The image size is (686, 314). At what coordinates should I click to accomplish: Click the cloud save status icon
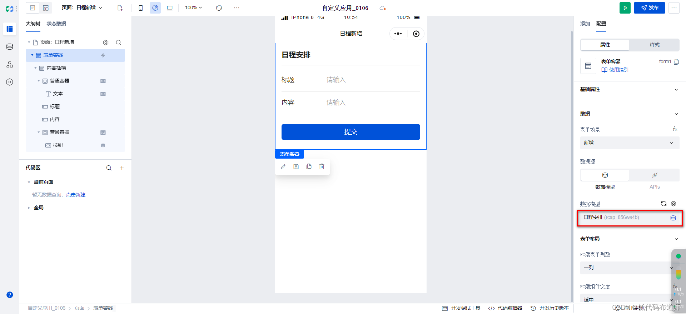(383, 8)
